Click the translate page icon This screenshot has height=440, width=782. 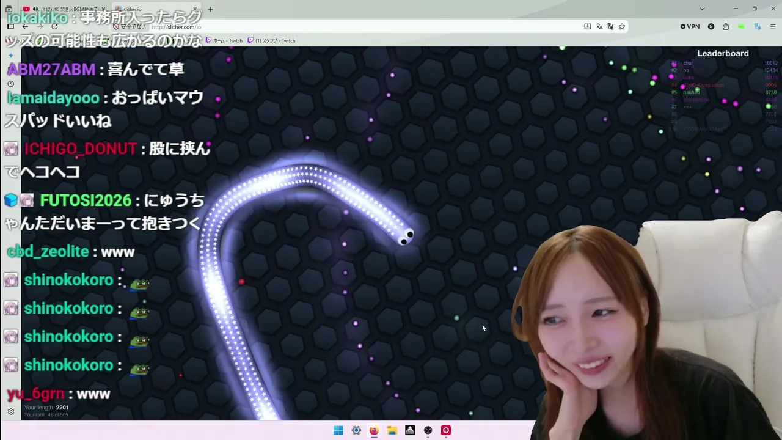599,27
